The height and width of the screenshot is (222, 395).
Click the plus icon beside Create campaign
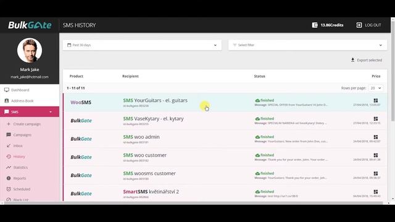pos(9,124)
